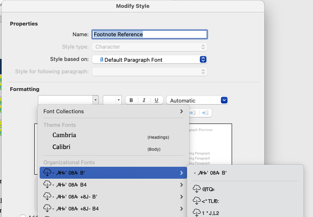This screenshot has width=313, height=217.
Task: Open the disabled Style type dropdown
Action: point(149,47)
